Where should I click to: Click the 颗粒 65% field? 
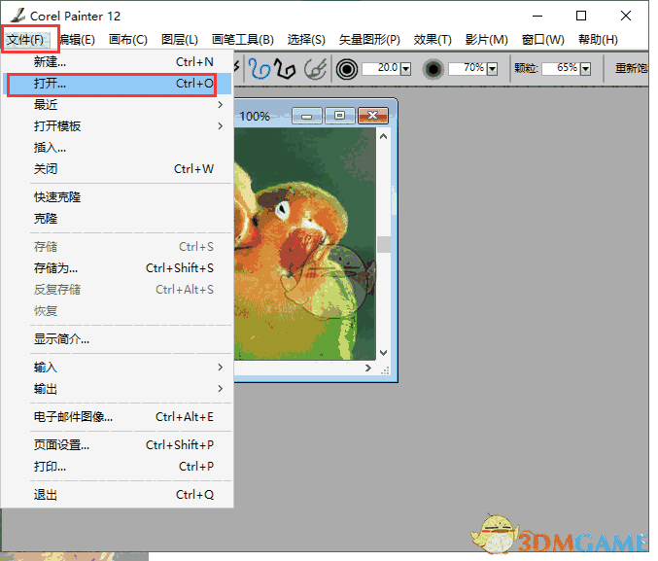click(x=560, y=68)
